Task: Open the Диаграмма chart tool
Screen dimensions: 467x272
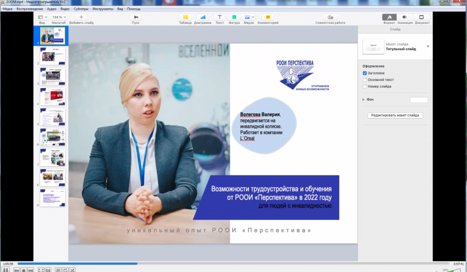Action: [202, 17]
